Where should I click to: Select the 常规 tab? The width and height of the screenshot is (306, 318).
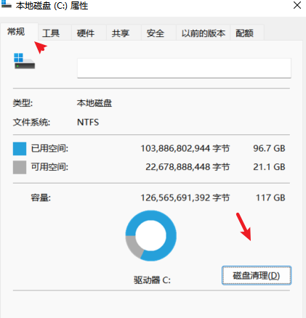16,32
